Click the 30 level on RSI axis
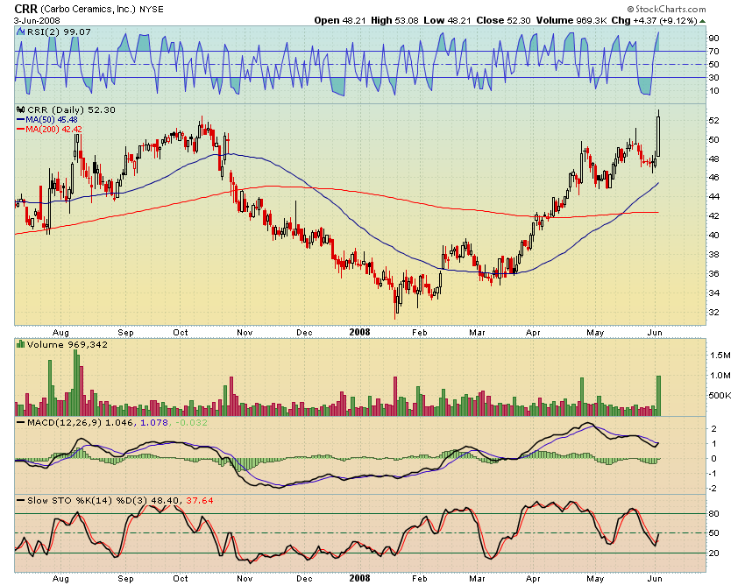The image size is (745, 585). (x=713, y=77)
